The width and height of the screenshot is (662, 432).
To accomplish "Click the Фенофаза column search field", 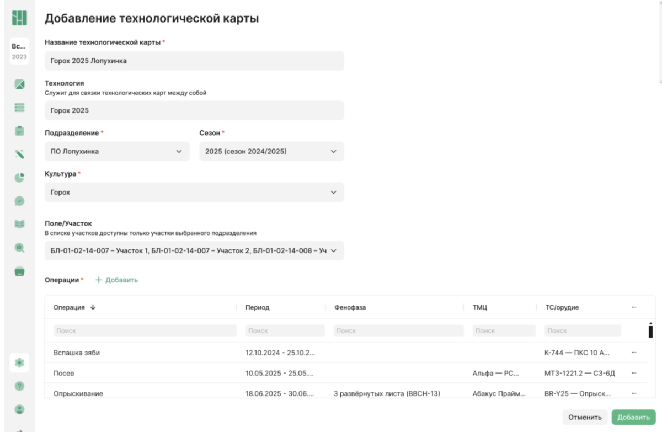I will [398, 330].
